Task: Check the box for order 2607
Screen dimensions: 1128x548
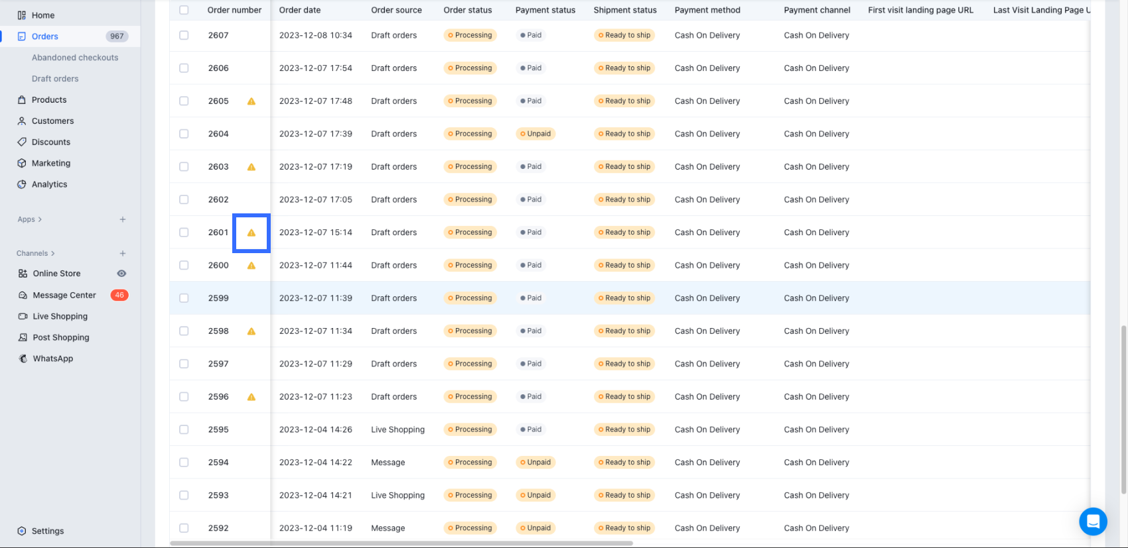Action: [184, 35]
